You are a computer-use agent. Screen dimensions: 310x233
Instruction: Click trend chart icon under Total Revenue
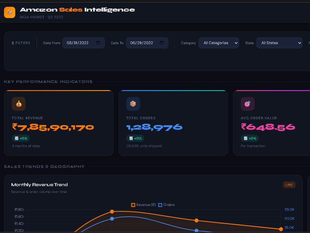click(x=17, y=138)
